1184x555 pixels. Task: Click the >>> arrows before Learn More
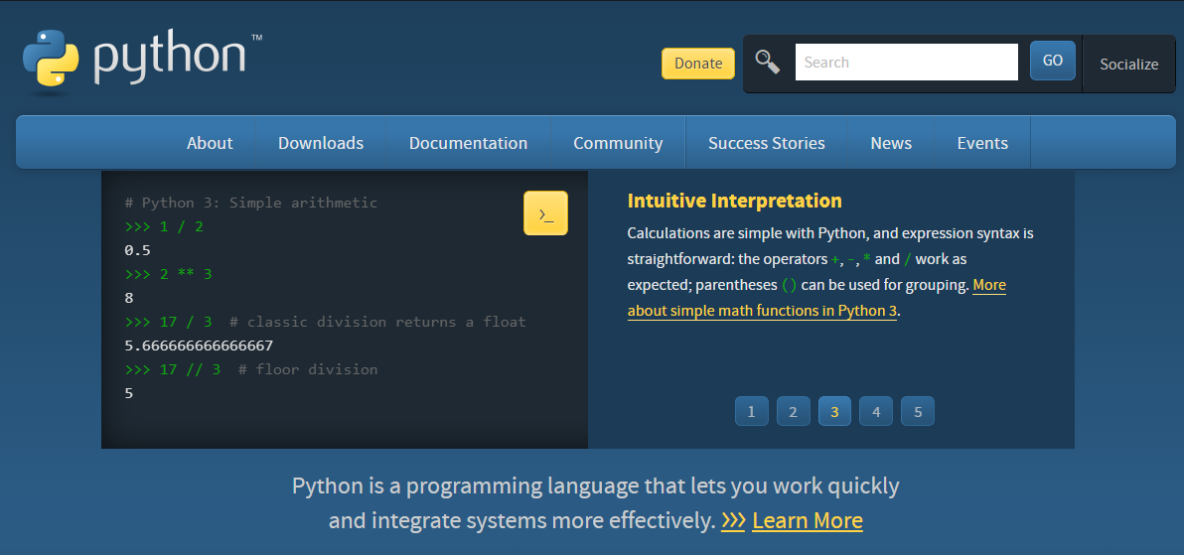point(733,520)
